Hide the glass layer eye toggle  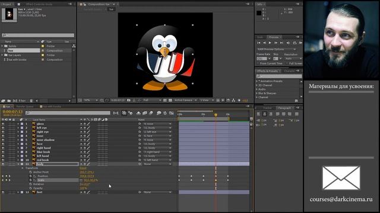click(3, 124)
